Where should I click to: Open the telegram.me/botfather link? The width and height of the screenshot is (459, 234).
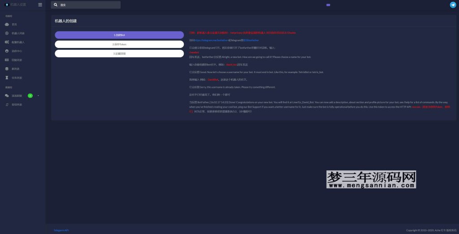211,40
